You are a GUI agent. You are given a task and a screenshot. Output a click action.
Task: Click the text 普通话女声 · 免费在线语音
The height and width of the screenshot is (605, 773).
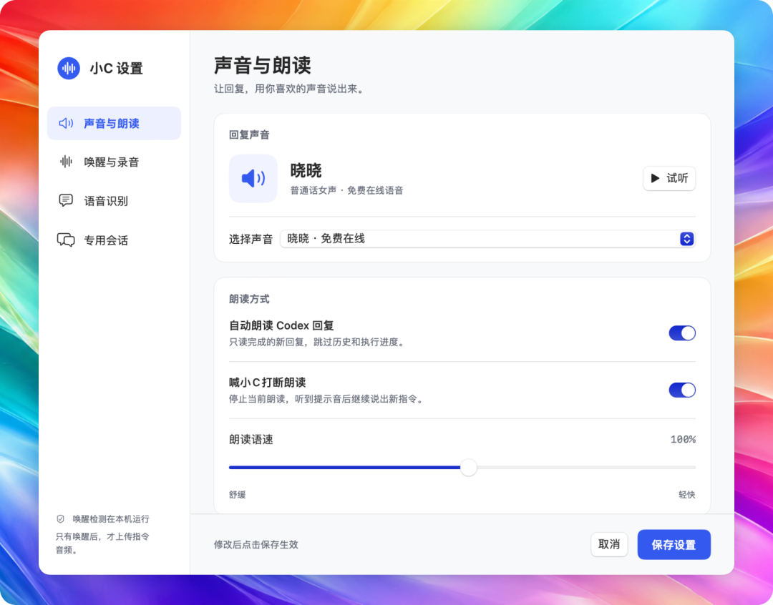point(346,191)
